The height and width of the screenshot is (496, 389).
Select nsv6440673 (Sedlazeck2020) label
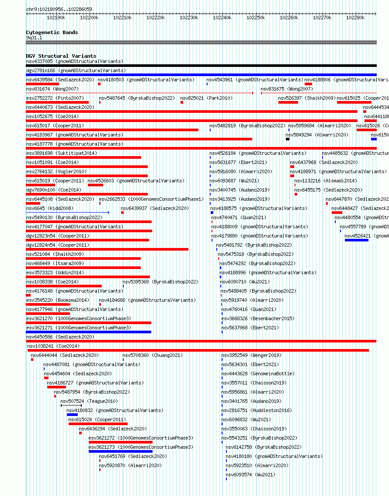[x=60, y=107]
